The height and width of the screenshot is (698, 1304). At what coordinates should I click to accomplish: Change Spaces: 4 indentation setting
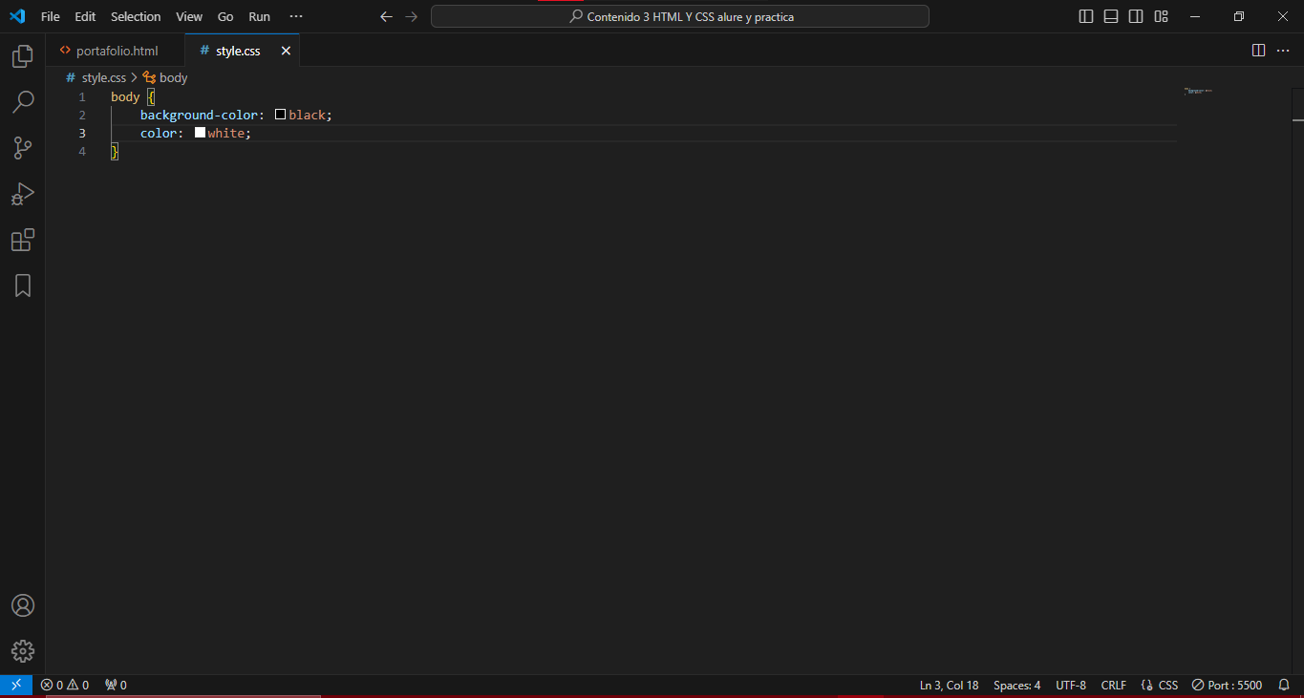click(1017, 685)
